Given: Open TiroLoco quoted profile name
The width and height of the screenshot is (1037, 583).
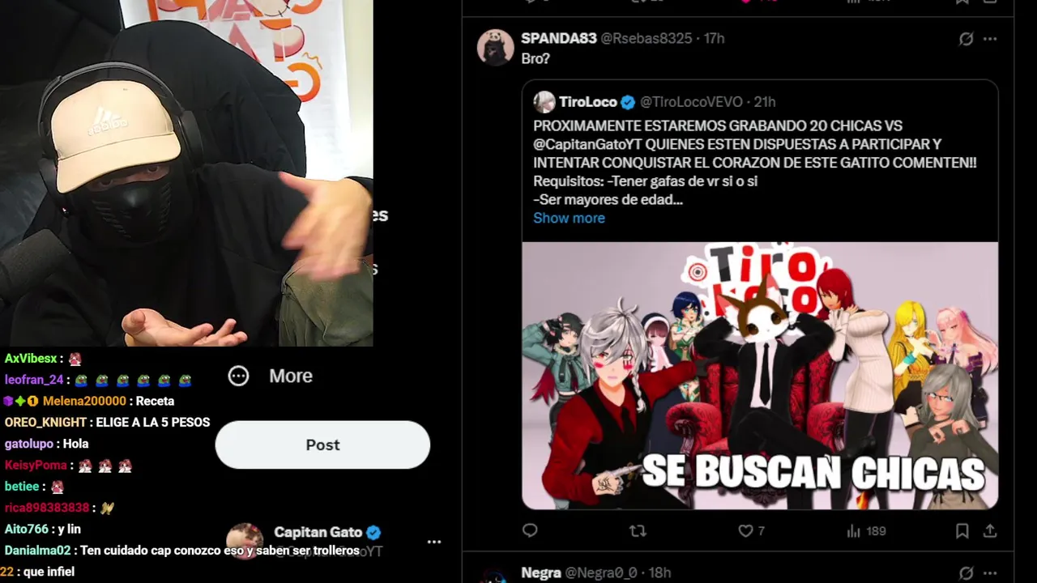Looking at the screenshot, I should click(588, 102).
